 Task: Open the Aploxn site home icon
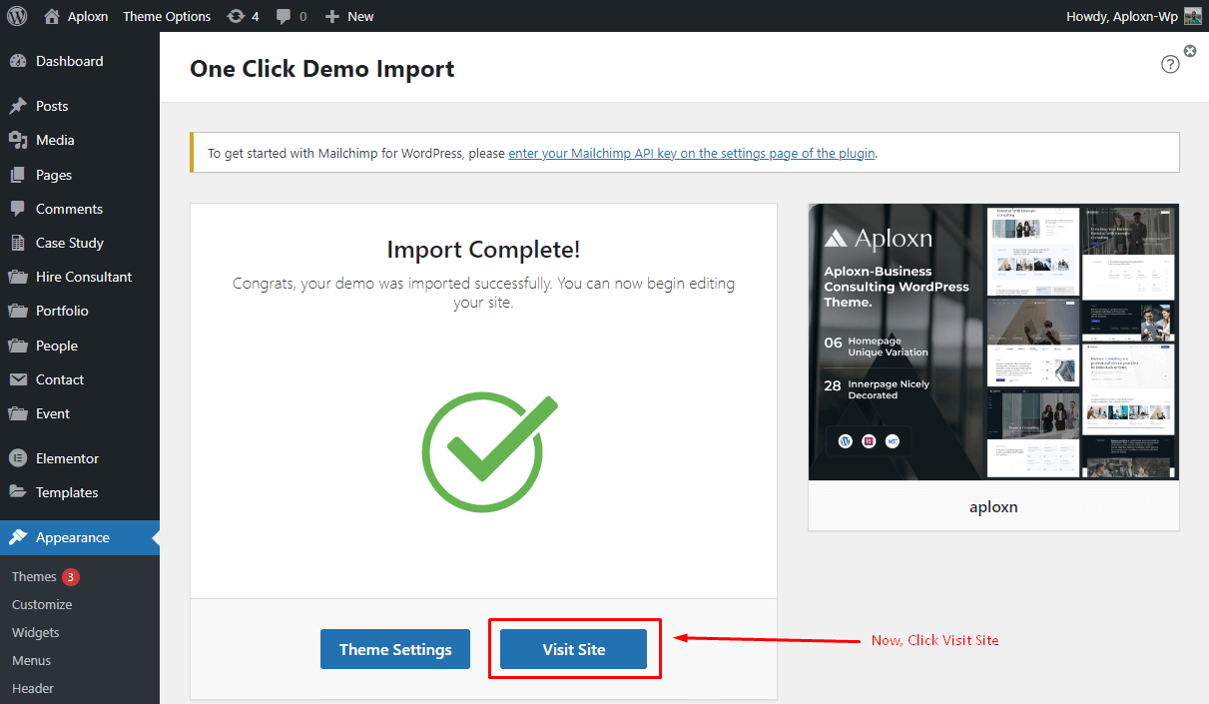[x=52, y=16]
